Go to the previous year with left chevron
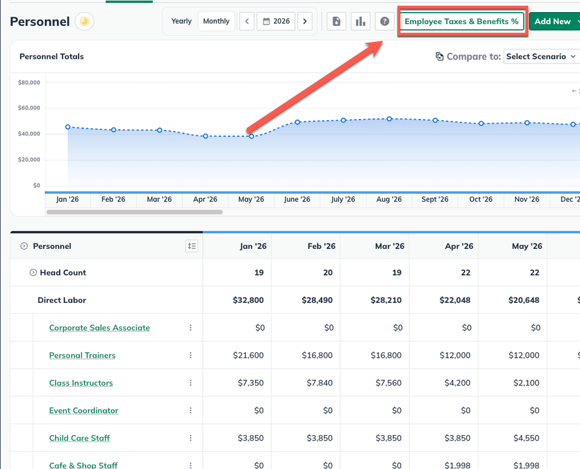Viewport: 580px width, 469px height. coord(246,22)
